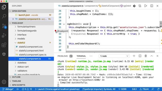Open the Run and Debug view
This screenshot has height=91, width=162.
click(x=4, y=35)
